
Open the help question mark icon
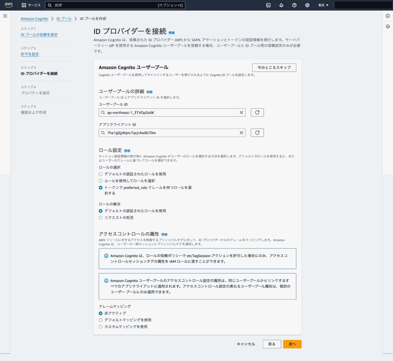294,5
